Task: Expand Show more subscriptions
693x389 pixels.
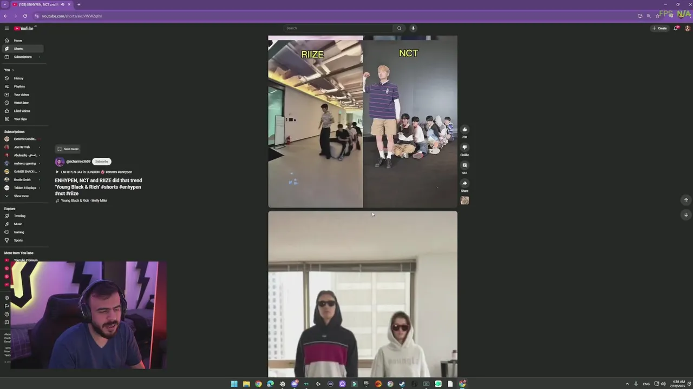Action: 22,196
